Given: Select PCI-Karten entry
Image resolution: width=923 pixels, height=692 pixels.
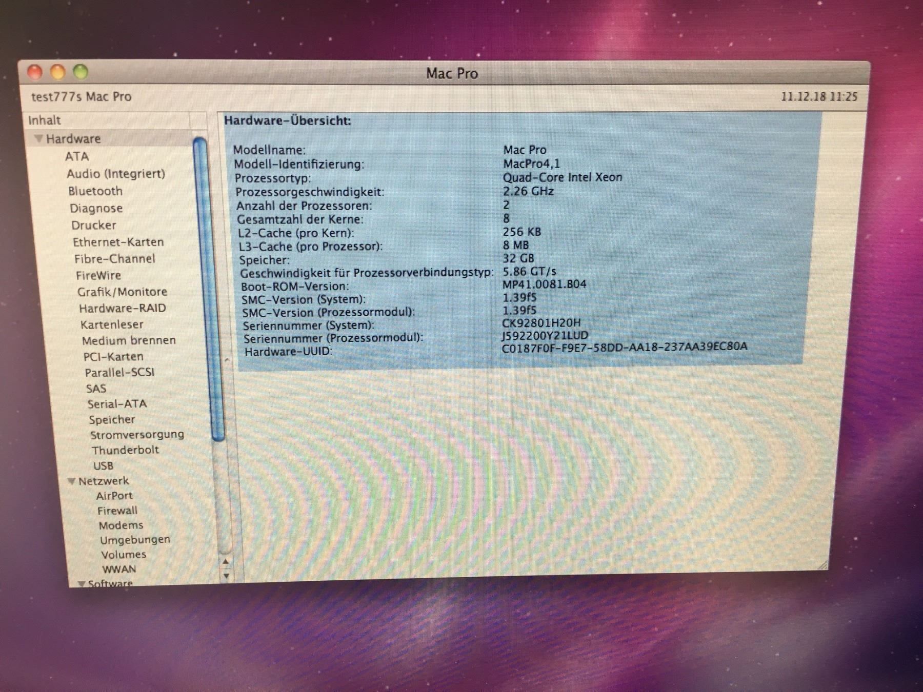Looking at the screenshot, I should coord(113,357).
